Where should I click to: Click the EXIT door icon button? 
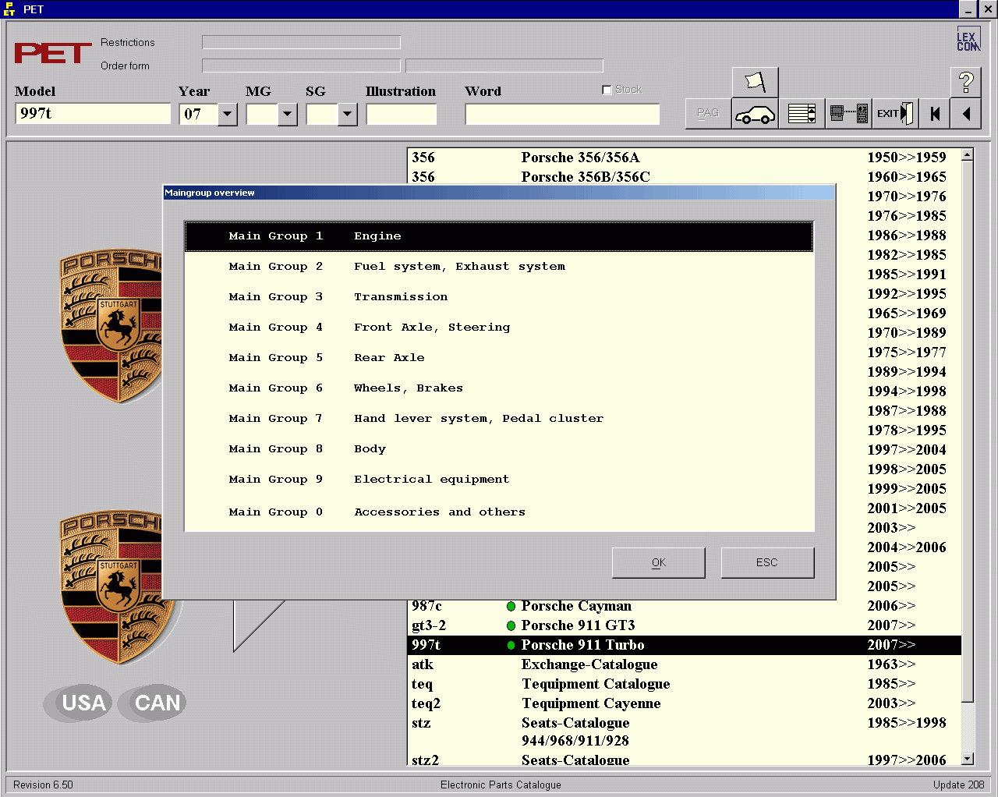point(895,114)
